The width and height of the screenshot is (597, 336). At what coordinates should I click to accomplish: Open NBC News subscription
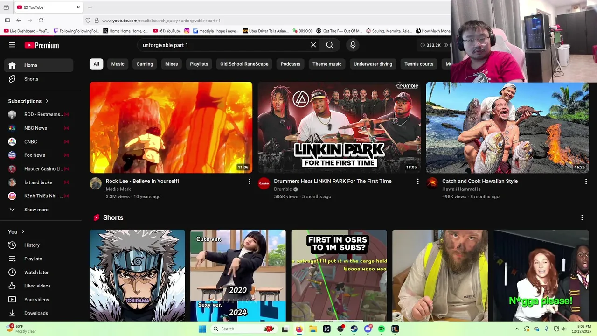39,128
